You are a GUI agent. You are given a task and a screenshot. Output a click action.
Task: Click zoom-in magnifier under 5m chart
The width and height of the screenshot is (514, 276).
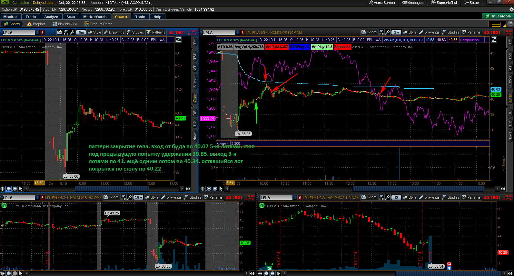(x=8, y=189)
